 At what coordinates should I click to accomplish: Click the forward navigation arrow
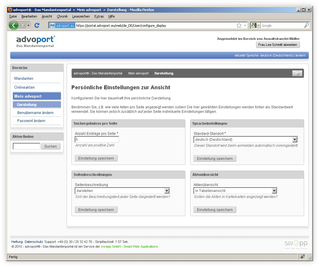(x=23, y=25)
